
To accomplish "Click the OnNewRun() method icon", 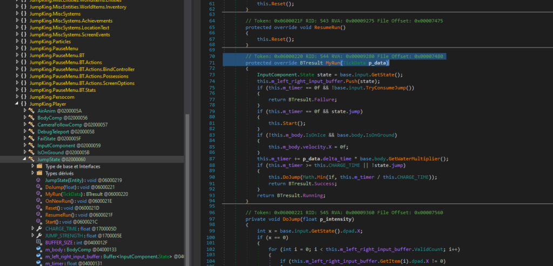I will [39, 201].
